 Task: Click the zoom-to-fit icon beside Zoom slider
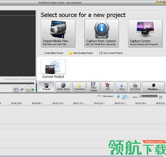[x=161, y=97]
